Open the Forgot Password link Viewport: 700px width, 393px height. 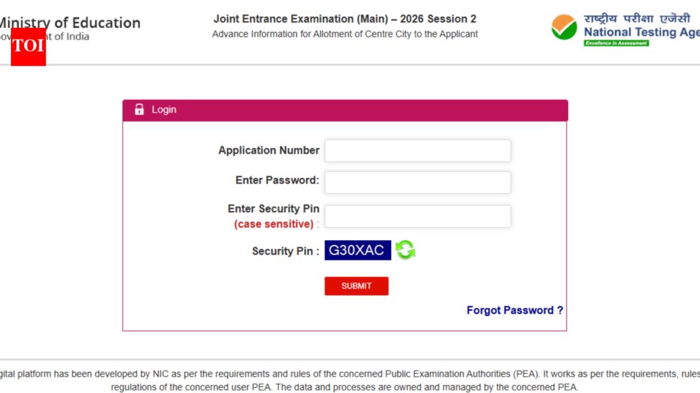click(x=514, y=310)
